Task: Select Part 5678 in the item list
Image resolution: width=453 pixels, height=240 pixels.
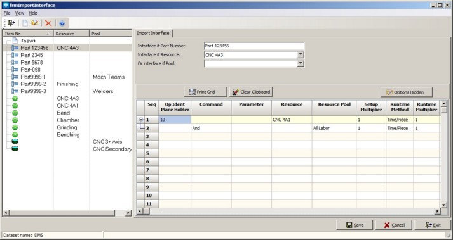Action: [32, 62]
